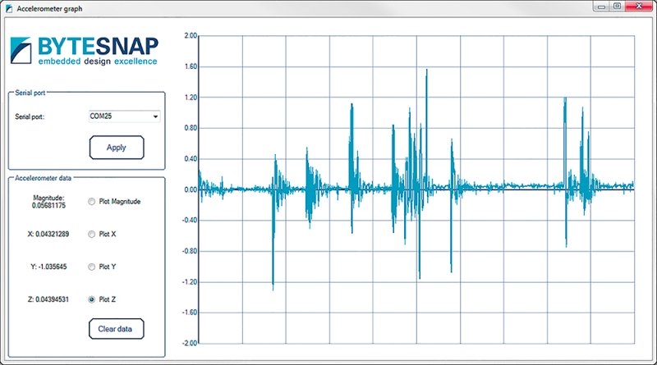
Task: Click the 0.80 axis label
Action: tap(191, 128)
